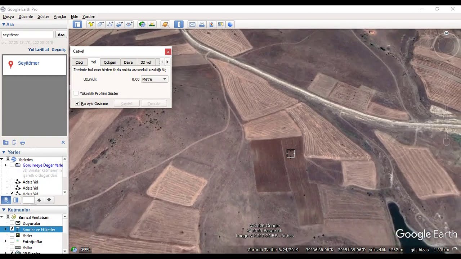Click the red pin of Seyitömer result
461x259 pixels.
click(11, 64)
